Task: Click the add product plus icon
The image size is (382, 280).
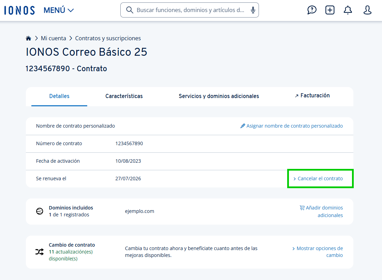Action: pyautogui.click(x=330, y=10)
